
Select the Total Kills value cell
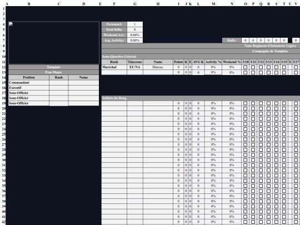135,29
